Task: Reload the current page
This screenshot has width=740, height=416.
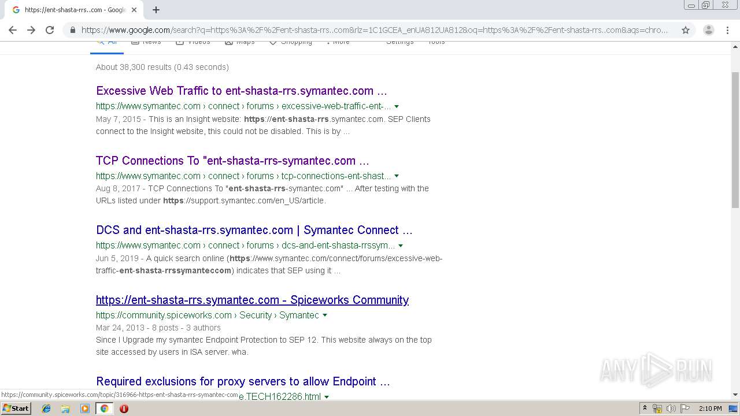Action: coord(50,30)
